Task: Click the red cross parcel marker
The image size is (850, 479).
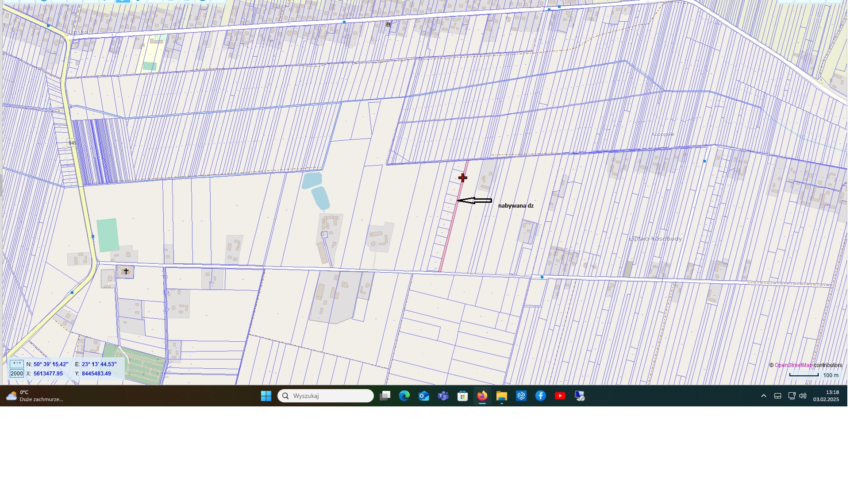Action: tap(462, 178)
